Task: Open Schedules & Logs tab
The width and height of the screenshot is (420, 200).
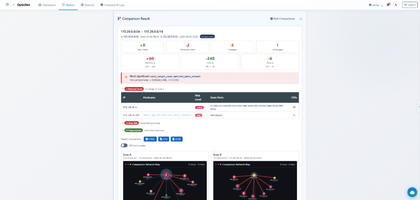Action: tap(112, 5)
